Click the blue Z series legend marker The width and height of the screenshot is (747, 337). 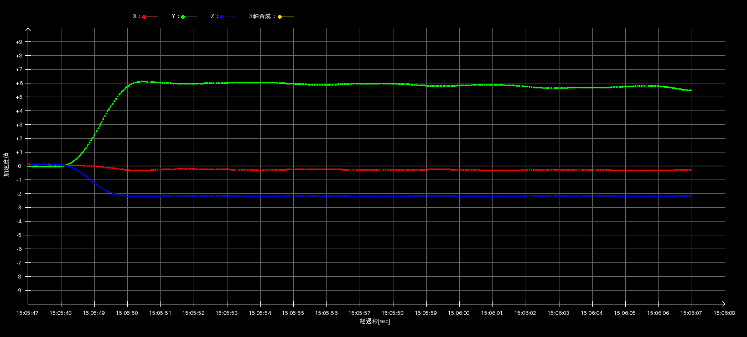point(222,17)
